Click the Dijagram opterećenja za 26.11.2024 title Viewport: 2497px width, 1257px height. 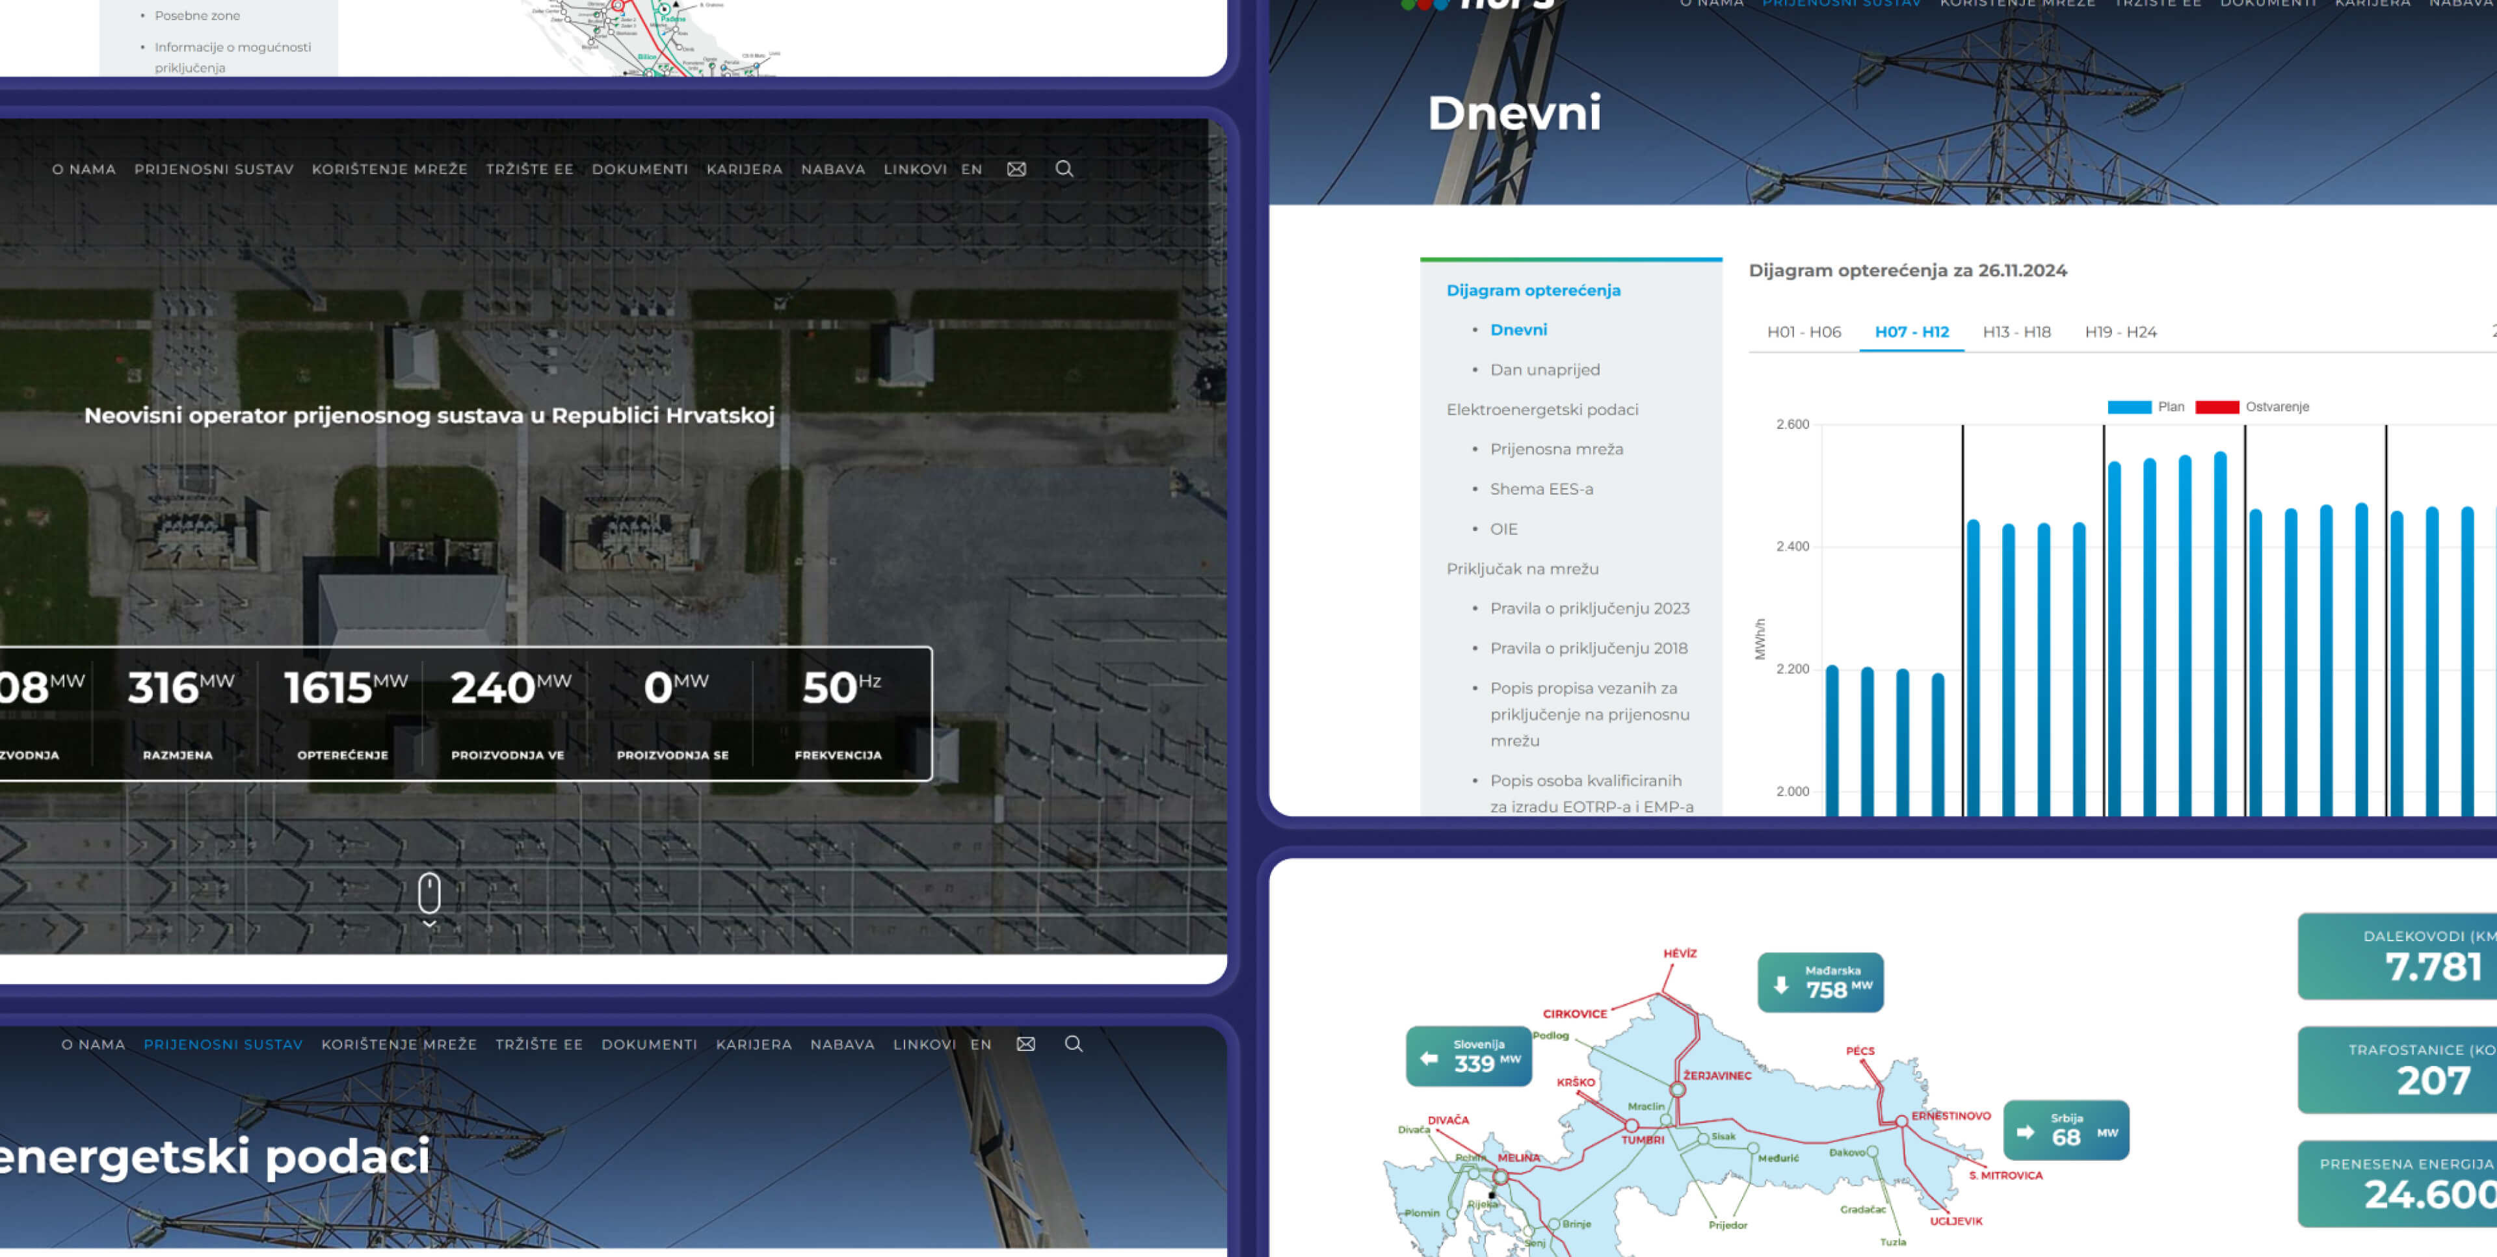tap(1908, 270)
